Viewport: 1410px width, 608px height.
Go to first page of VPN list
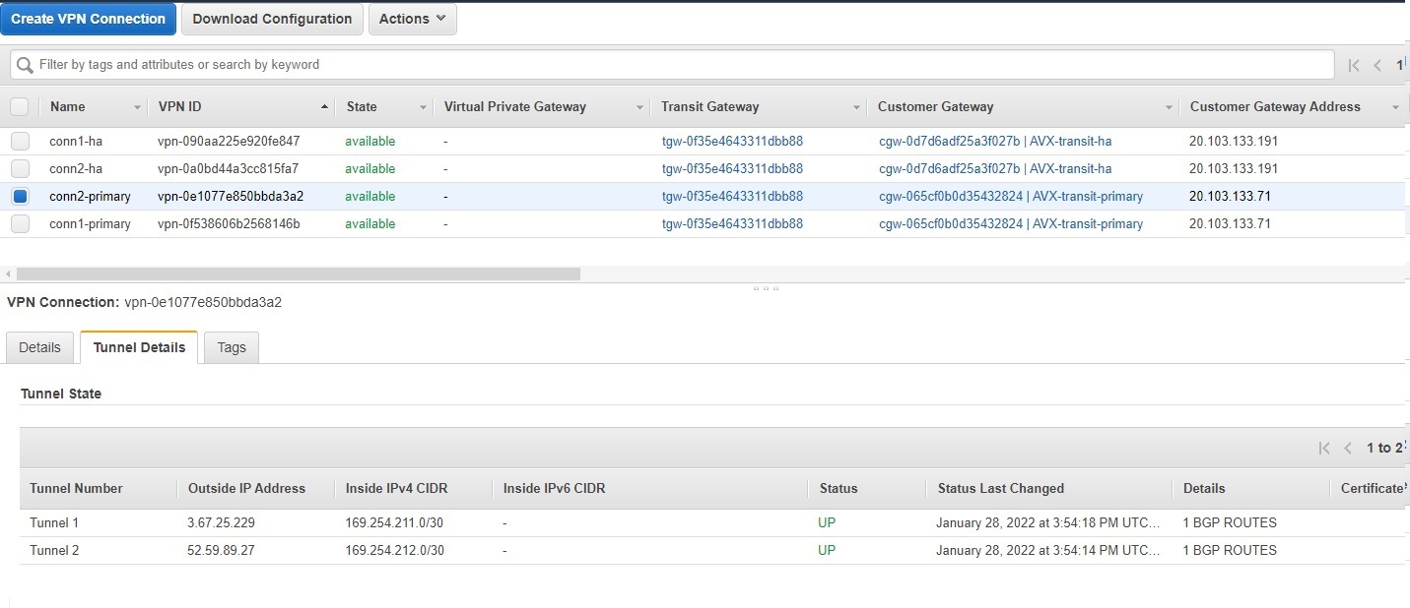point(1354,65)
